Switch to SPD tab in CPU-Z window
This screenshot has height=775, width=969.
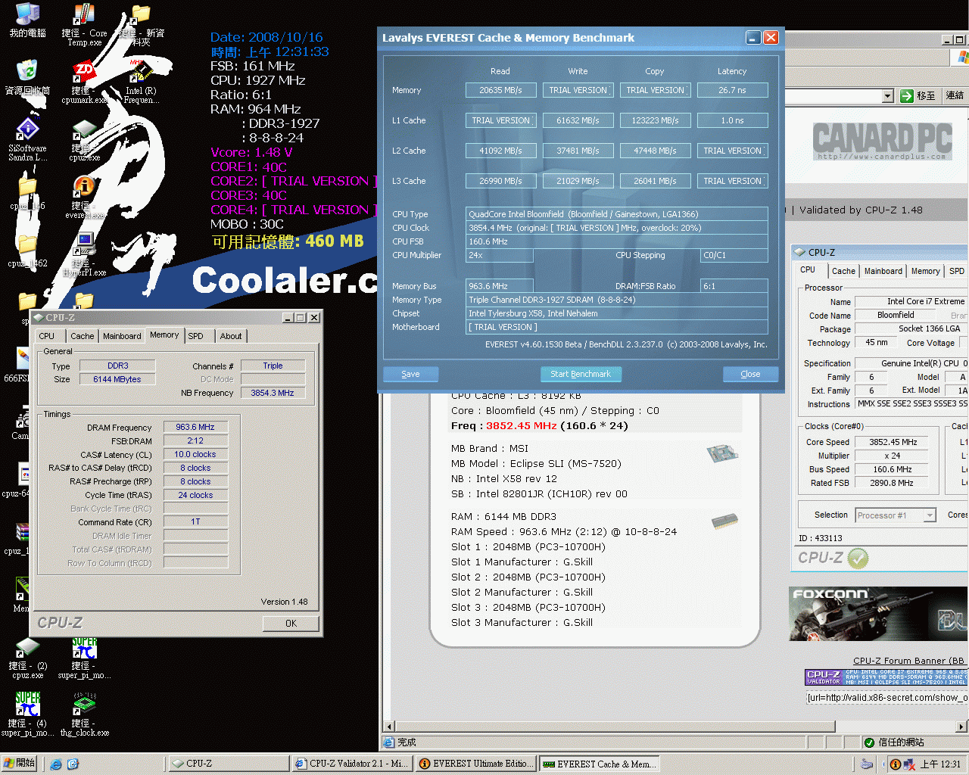[x=196, y=336]
